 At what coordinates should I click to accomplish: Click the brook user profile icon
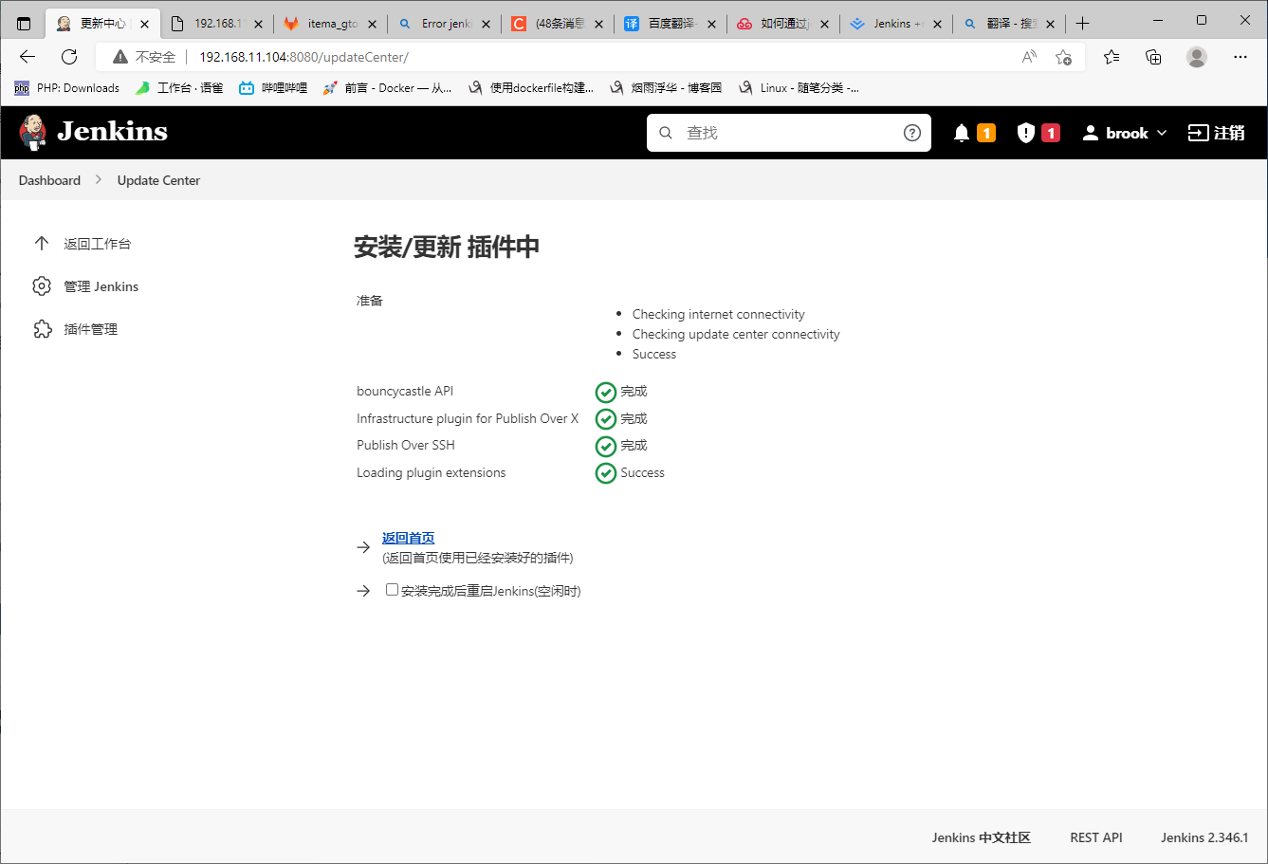[x=1091, y=133]
